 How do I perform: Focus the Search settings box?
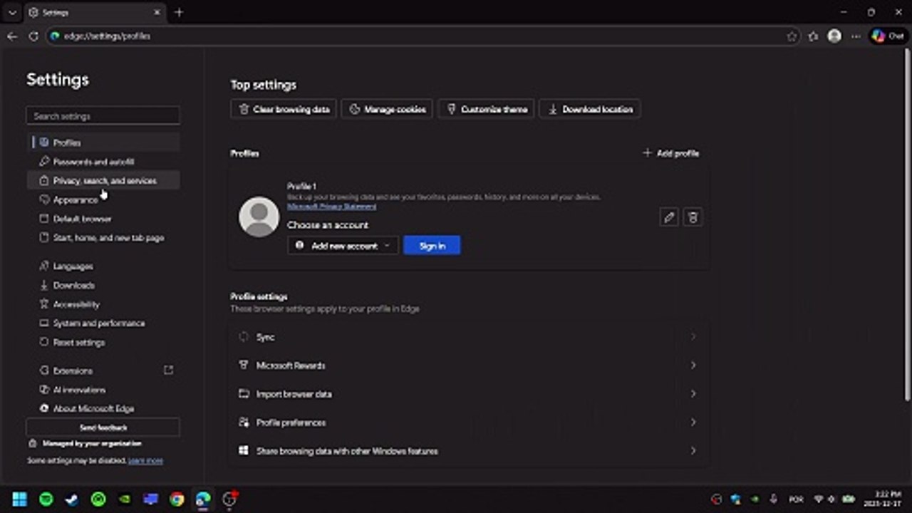[x=103, y=116]
